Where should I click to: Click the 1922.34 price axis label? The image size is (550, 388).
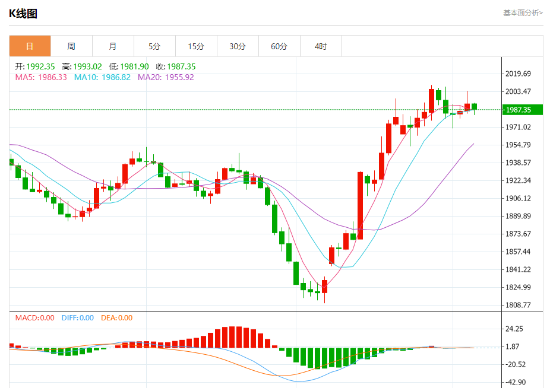518,180
